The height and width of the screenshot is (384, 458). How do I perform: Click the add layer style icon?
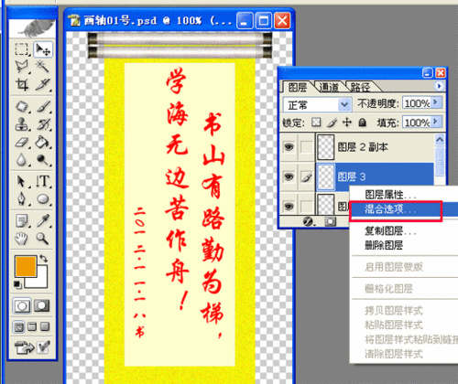point(309,221)
